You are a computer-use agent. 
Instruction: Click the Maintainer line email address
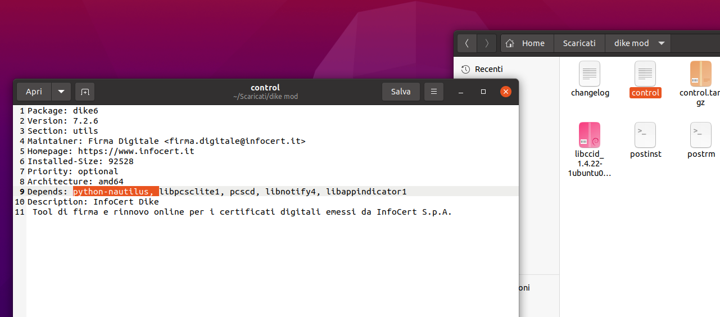[x=235, y=141]
